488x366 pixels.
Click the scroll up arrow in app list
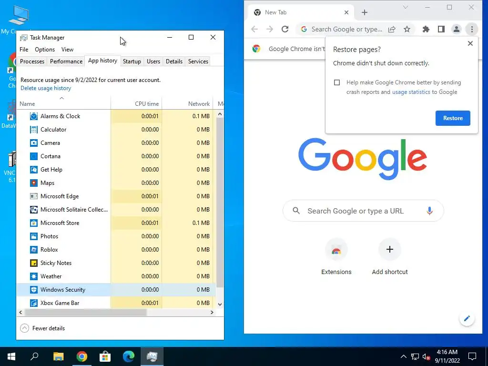click(x=220, y=114)
